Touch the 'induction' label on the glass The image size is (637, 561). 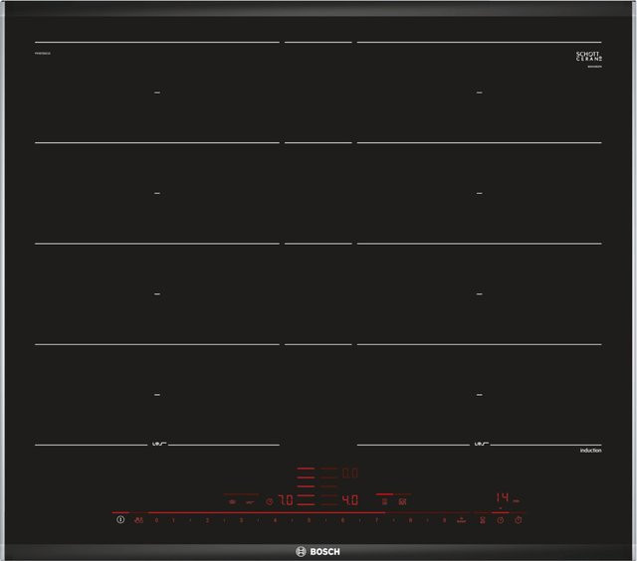point(590,451)
